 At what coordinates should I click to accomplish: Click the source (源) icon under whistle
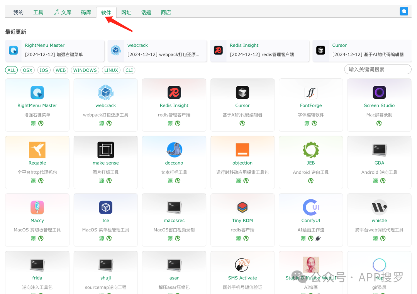pyautogui.click(x=375, y=238)
